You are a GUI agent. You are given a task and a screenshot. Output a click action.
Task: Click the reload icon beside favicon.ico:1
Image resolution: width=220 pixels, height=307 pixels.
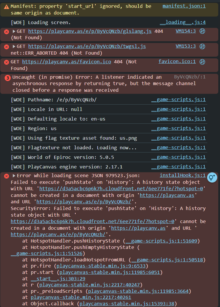203,62
